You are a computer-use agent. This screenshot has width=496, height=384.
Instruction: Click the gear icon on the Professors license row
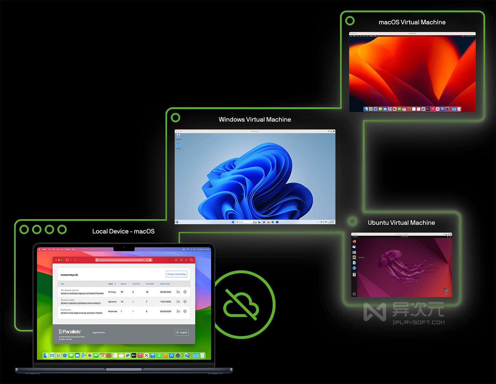(x=185, y=311)
